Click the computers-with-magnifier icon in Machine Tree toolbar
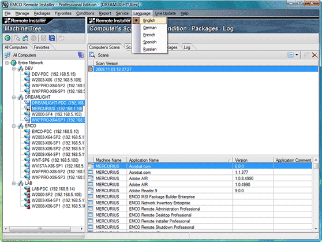 [25, 38]
